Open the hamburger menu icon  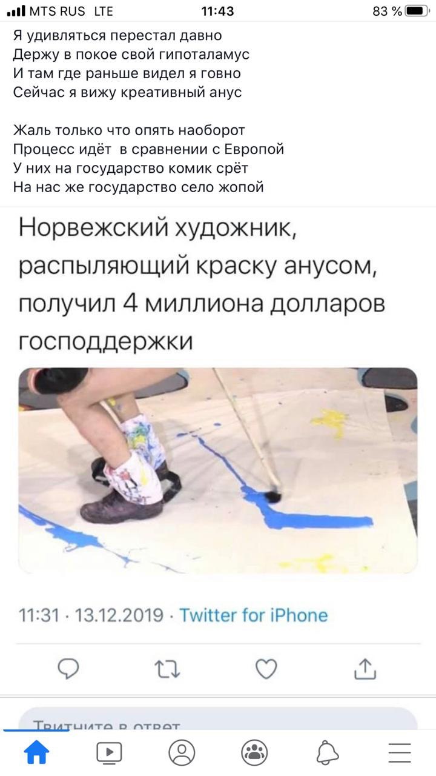pyautogui.click(x=400, y=752)
